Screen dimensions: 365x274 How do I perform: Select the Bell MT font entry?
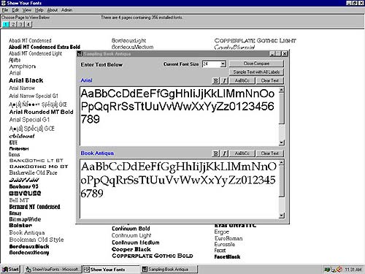[x=19, y=200]
